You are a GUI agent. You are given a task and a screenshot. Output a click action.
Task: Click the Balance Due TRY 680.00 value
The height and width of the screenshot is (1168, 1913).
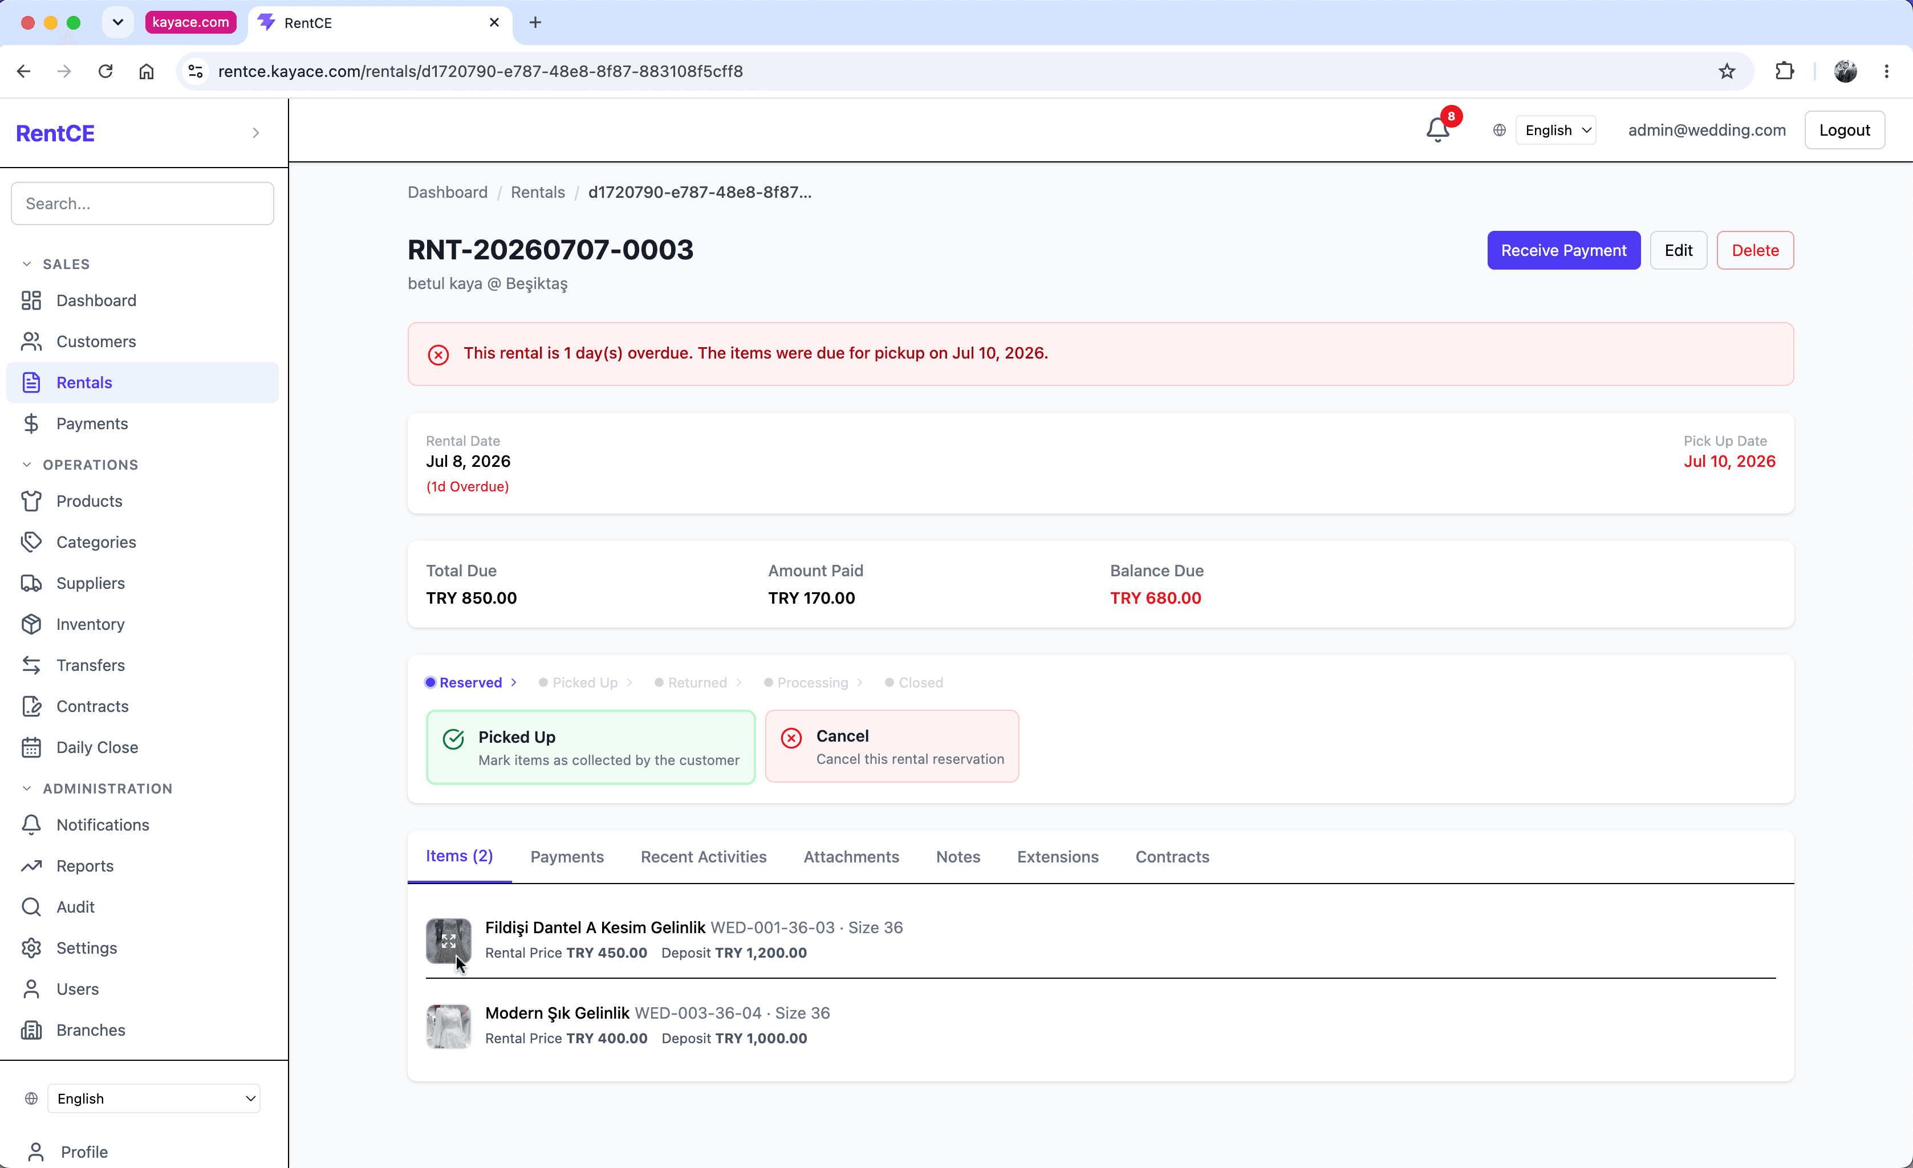(1156, 599)
